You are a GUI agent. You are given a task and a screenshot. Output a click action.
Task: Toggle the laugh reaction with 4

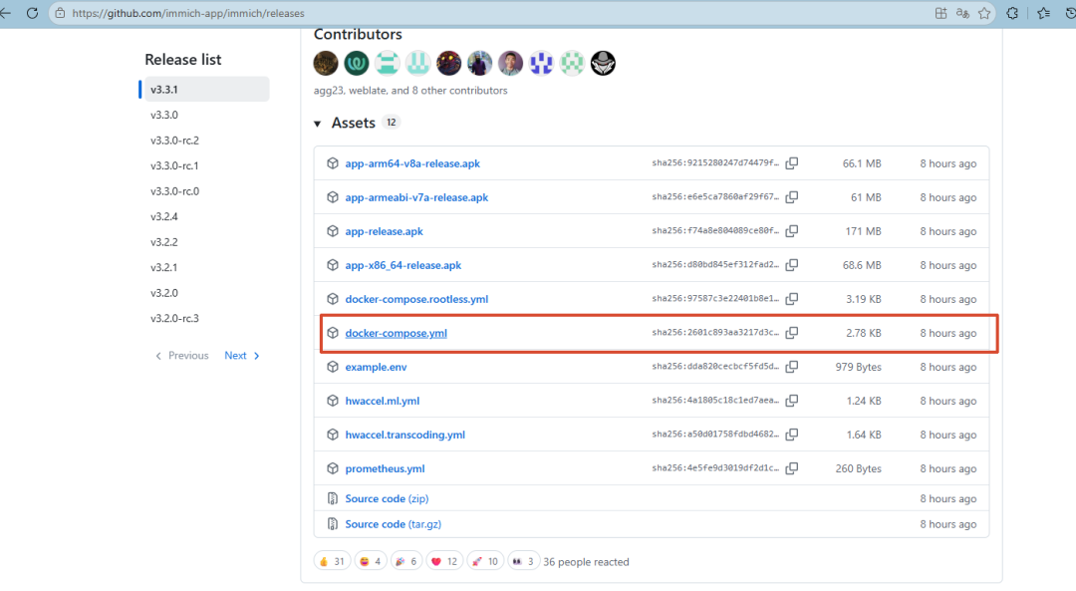point(371,561)
